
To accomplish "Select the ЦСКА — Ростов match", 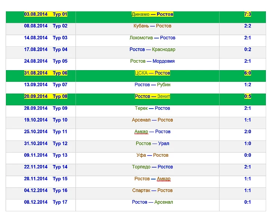I will 152,73.
